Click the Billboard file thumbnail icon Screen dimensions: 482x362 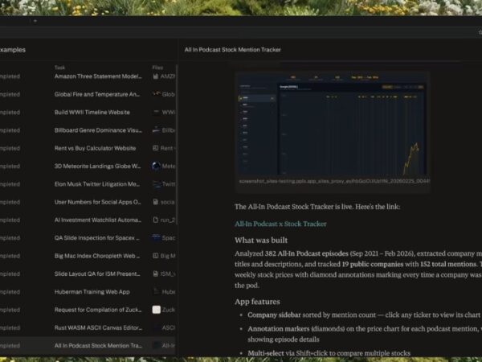[156, 130]
